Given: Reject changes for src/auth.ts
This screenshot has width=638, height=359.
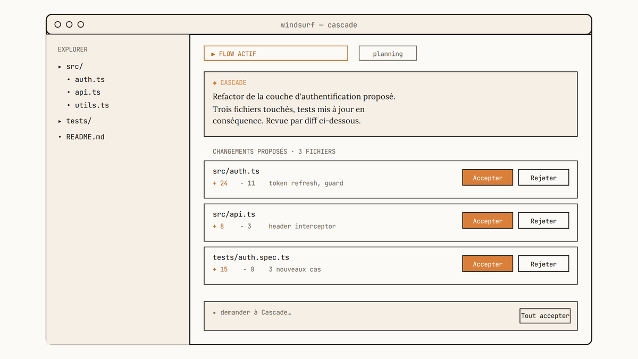Looking at the screenshot, I should pyautogui.click(x=543, y=178).
